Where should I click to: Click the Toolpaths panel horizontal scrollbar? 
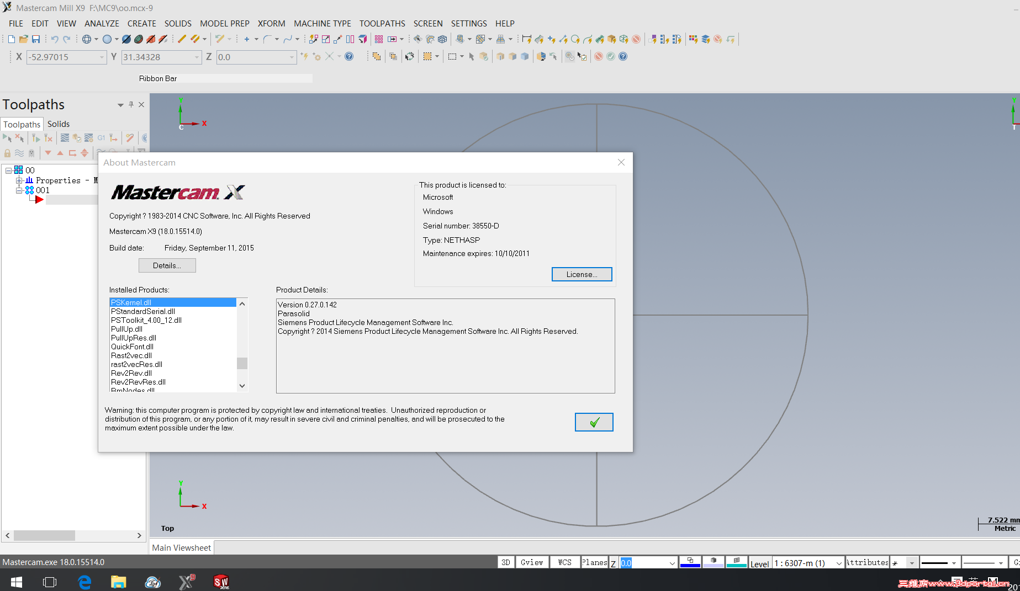point(73,535)
